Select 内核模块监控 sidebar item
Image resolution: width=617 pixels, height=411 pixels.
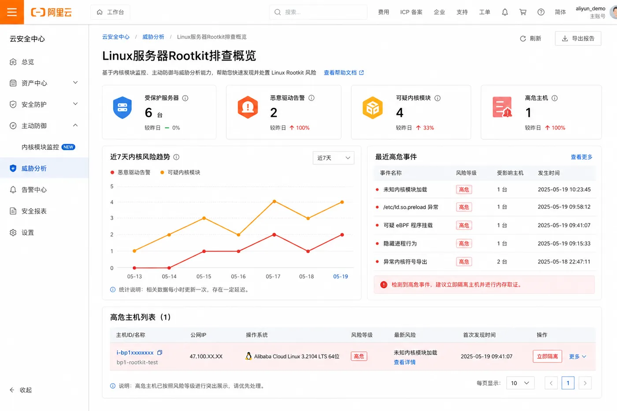(44, 147)
